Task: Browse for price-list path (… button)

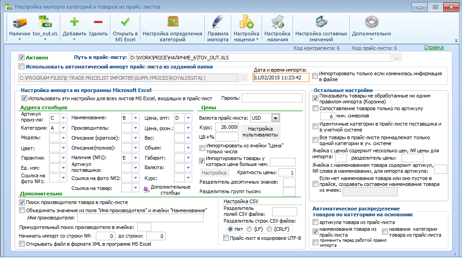Action: coord(397,58)
